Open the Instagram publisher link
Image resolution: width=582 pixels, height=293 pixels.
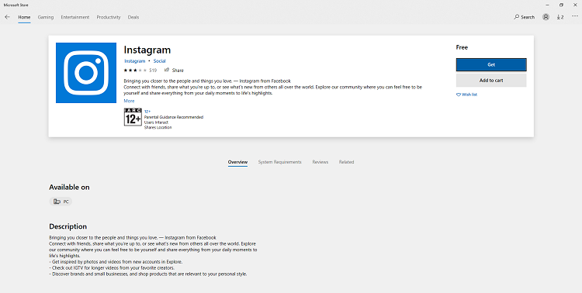click(x=135, y=60)
